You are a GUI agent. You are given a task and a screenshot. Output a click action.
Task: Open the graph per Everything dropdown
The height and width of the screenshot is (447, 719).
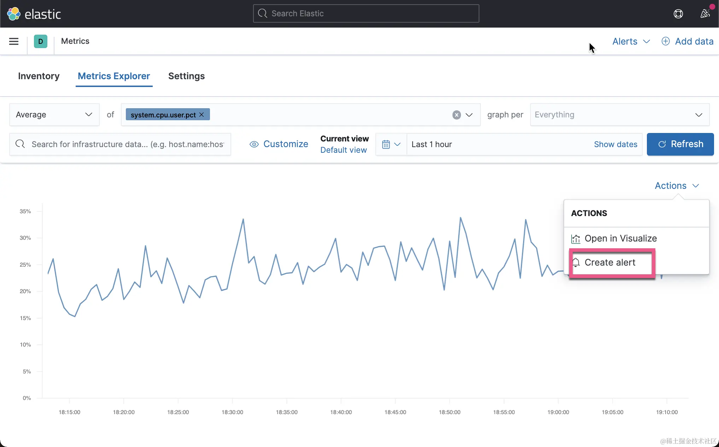[x=619, y=115]
